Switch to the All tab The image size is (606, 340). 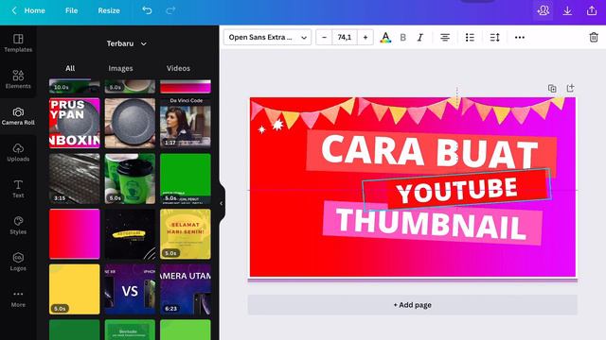point(70,68)
